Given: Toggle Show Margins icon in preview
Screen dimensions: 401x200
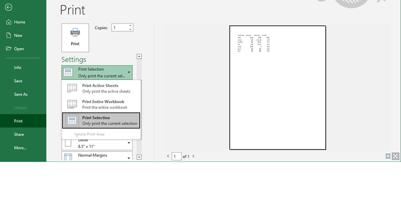Looking at the screenshot, I should click(388, 156).
